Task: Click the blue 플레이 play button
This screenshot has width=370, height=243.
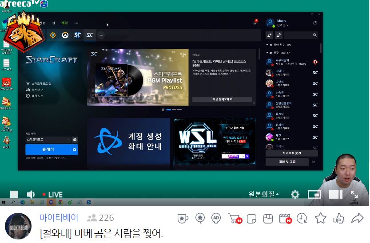Action: coord(48,149)
